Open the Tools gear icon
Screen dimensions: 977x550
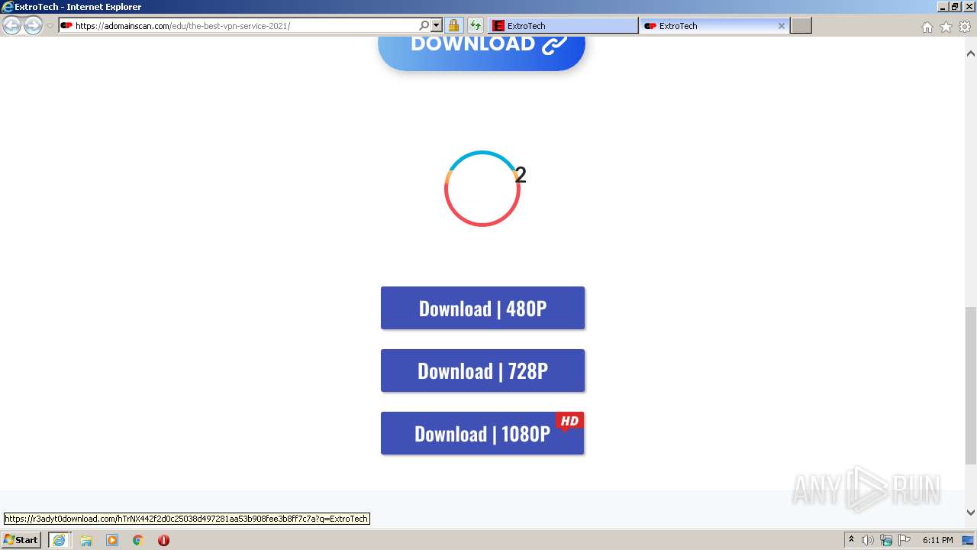tap(965, 27)
